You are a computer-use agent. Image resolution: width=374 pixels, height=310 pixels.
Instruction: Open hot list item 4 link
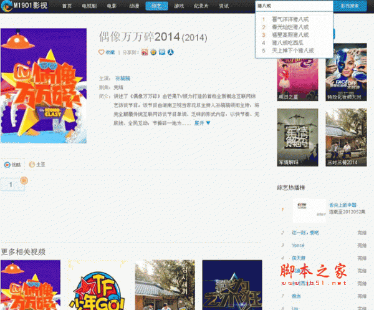[x=299, y=258]
